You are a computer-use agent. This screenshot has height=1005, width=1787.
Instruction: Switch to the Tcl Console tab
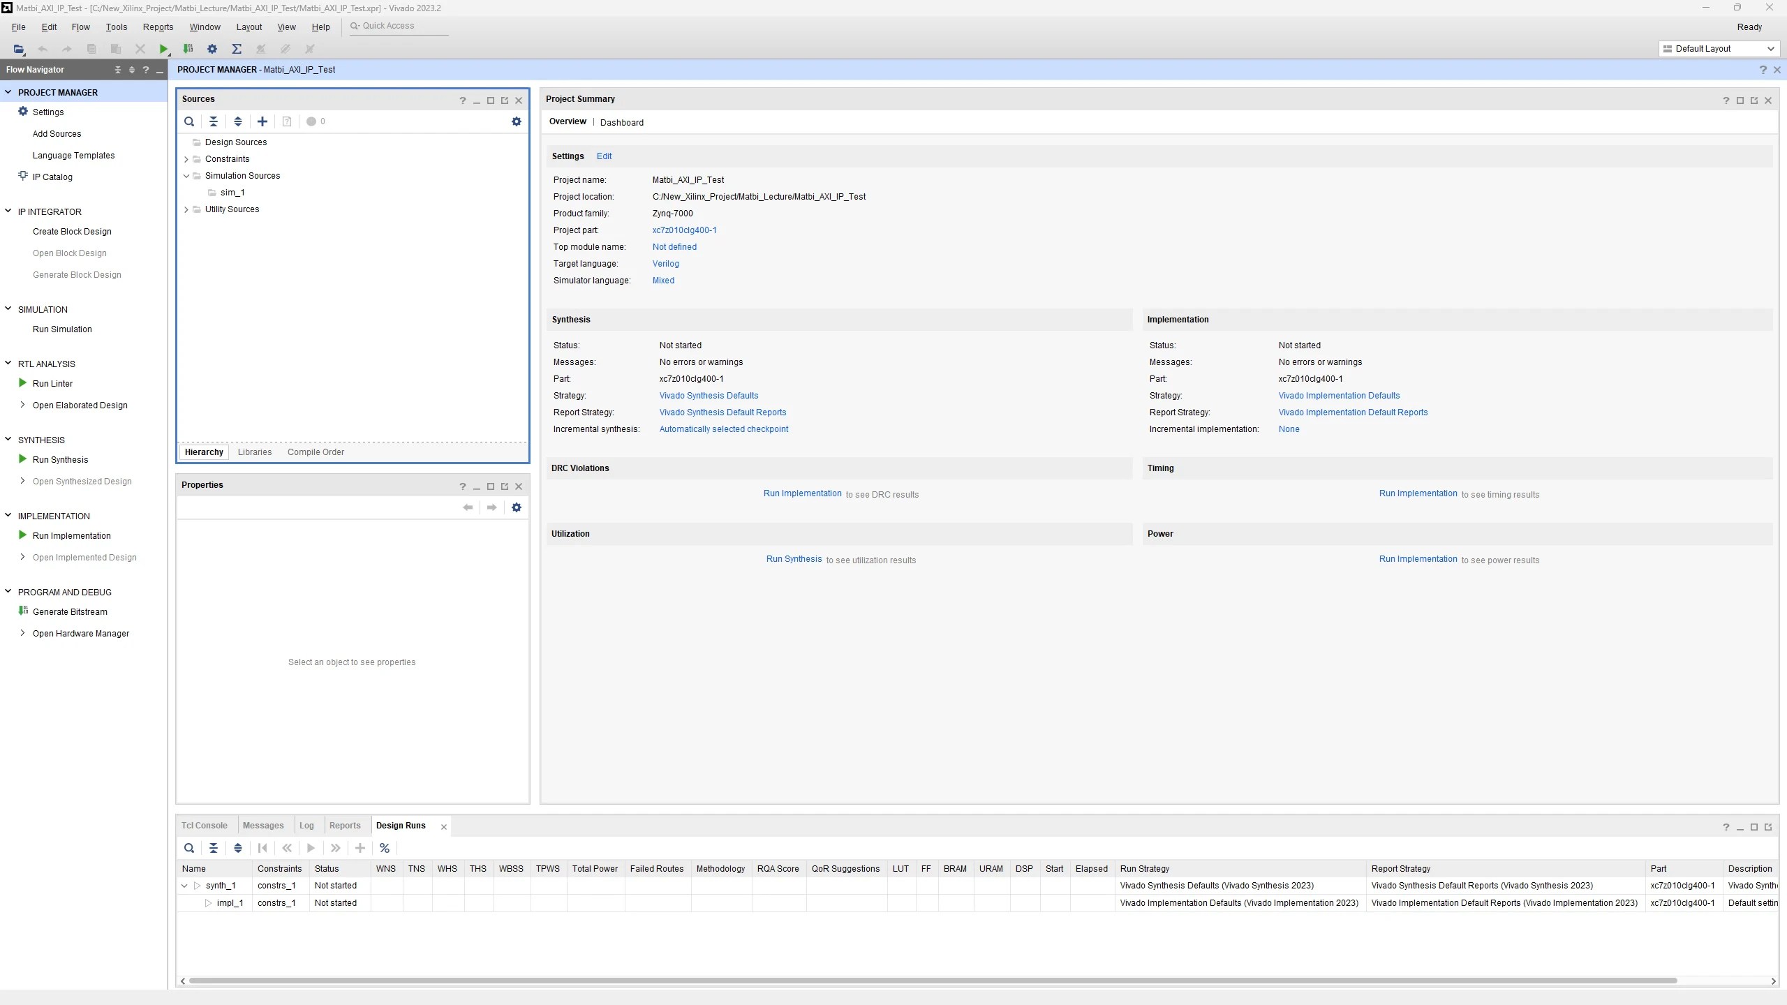[205, 825]
